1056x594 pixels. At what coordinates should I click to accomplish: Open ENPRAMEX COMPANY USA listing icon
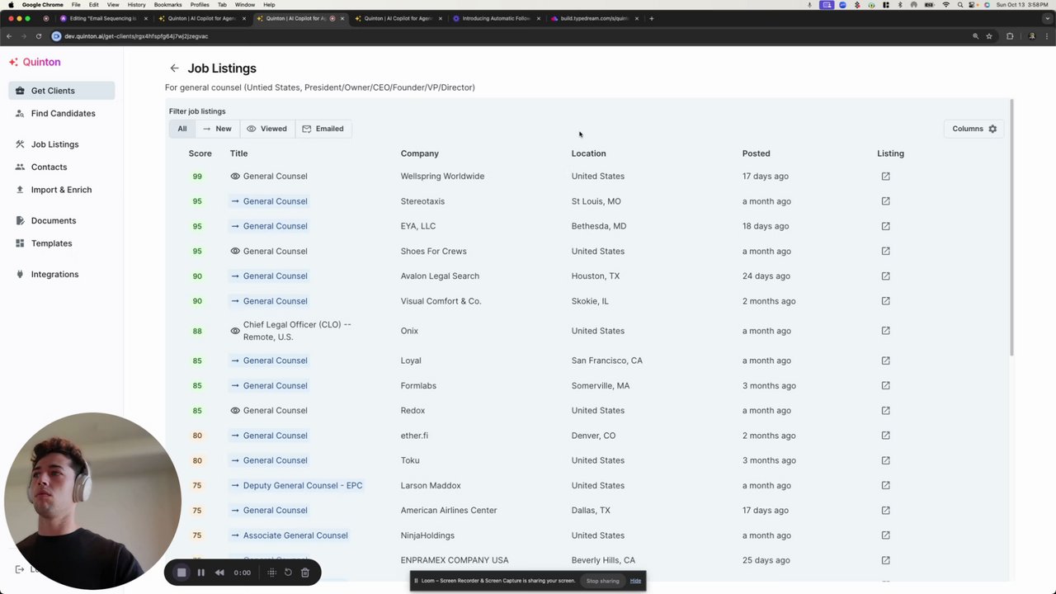pos(885,560)
